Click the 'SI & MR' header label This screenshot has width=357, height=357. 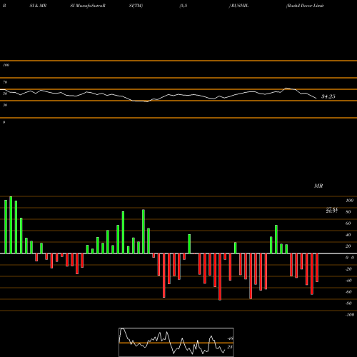click(x=38, y=6)
